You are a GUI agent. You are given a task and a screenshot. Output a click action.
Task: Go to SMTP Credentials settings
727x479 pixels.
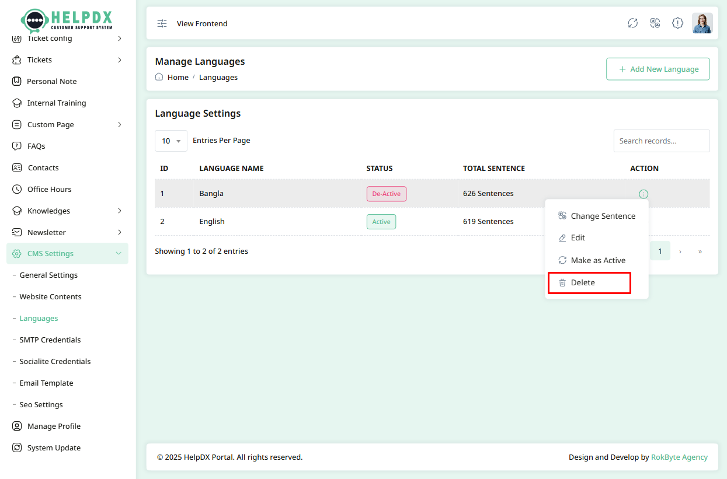tap(50, 340)
